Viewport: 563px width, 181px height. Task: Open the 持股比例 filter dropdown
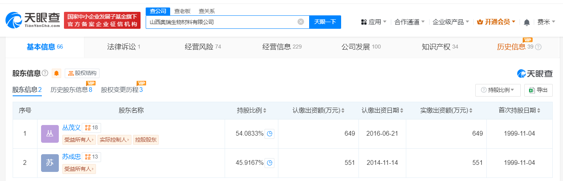tap(497, 90)
